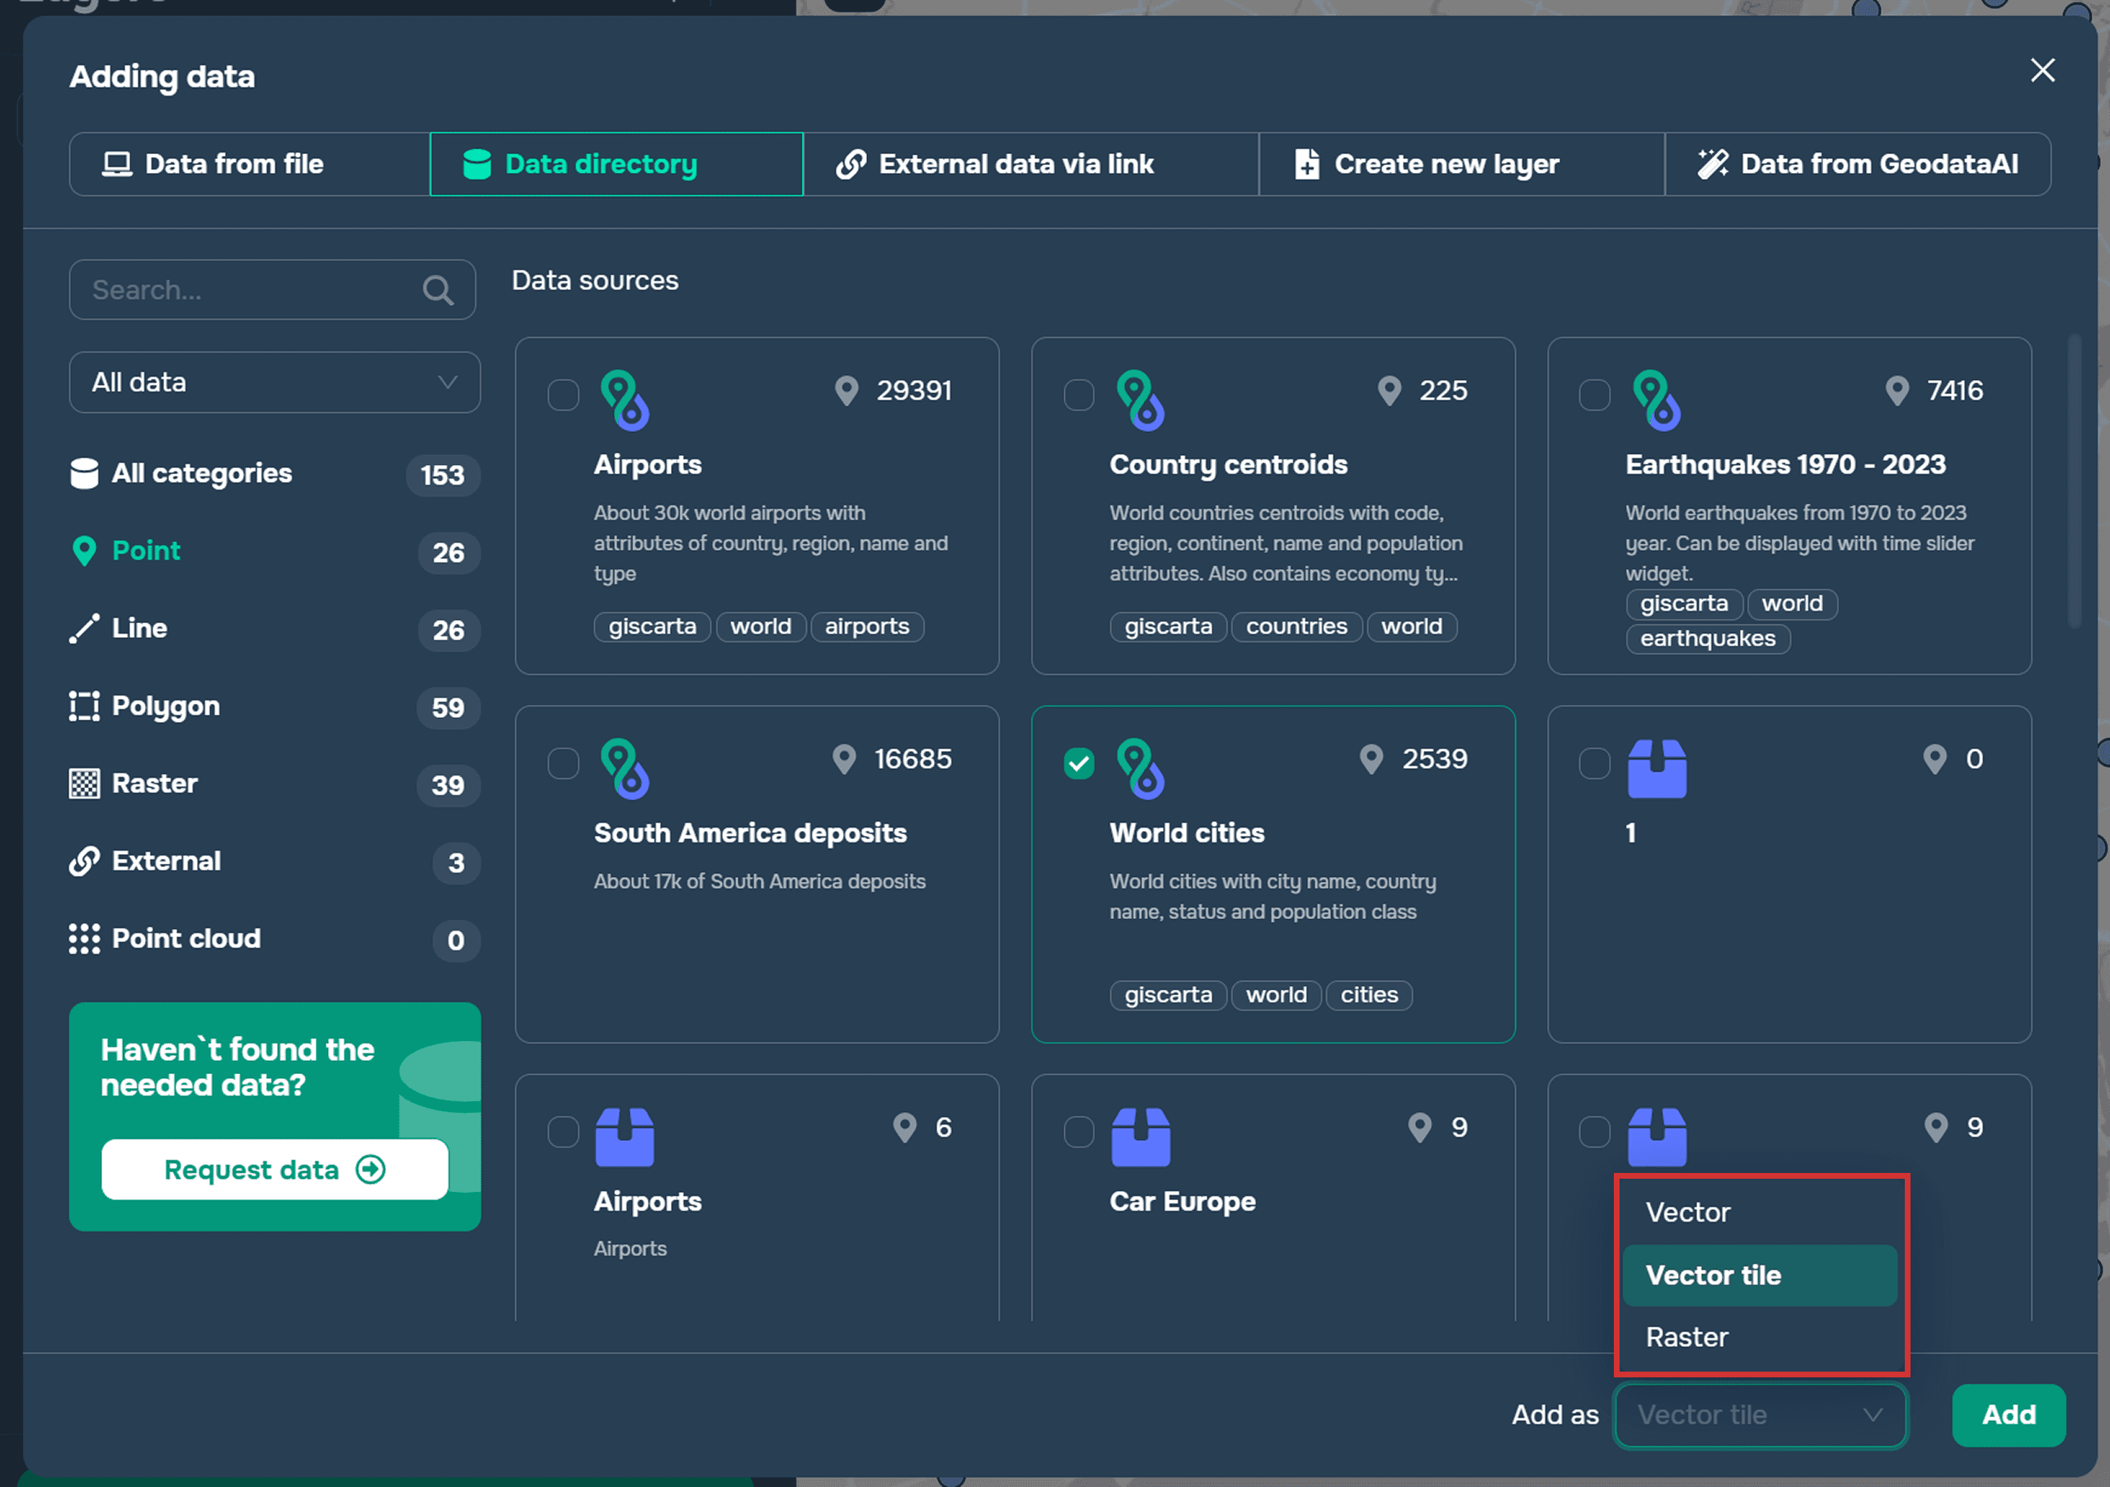Image resolution: width=2110 pixels, height=1487 pixels.
Task: Click the location pin beside 225
Action: pyautogui.click(x=1390, y=392)
